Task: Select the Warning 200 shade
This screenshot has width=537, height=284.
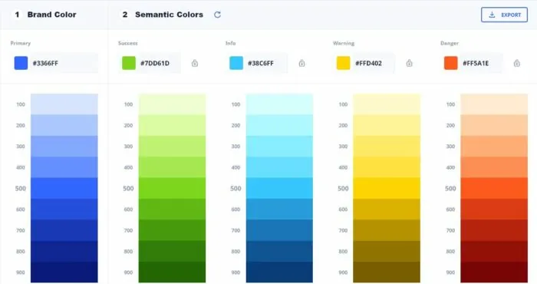Action: tap(387, 125)
